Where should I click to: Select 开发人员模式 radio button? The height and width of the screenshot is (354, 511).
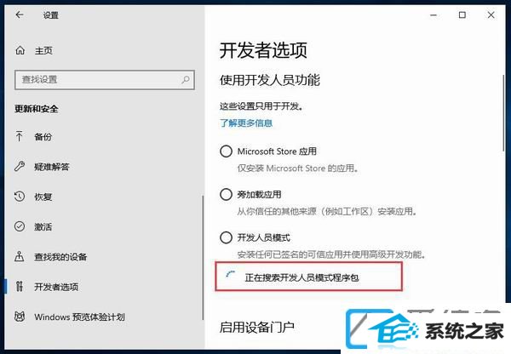click(226, 237)
